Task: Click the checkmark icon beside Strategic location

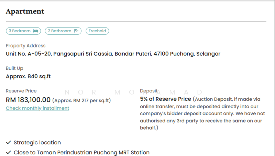Action: (x=9, y=143)
